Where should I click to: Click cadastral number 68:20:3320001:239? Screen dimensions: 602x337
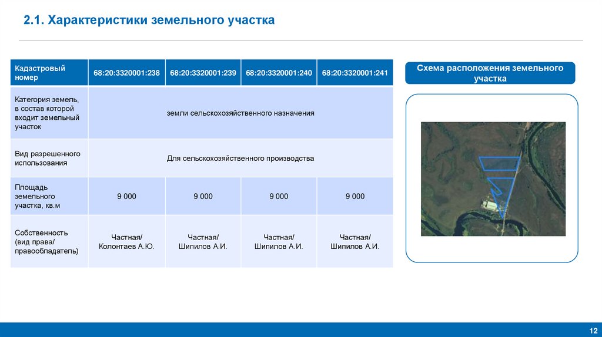point(203,72)
